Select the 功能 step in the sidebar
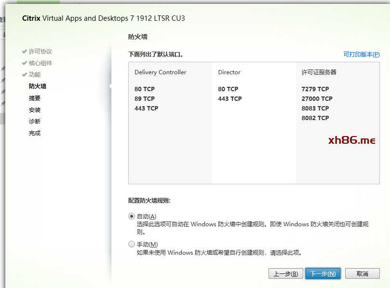390x288 pixels. [x=35, y=74]
